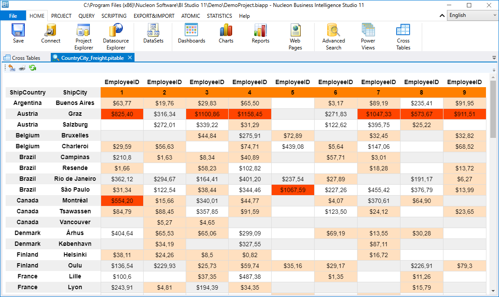Screen dimensions: 499x297
Task: Open Cross Tables from ribbon
Action: [403, 37]
